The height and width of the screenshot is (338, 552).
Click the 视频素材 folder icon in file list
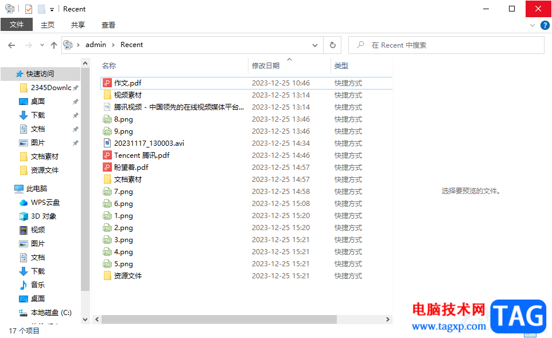[x=107, y=95]
